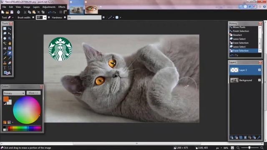Toggle Background layer visibility checkbox
Screen dimensions: 267x150
pyautogui.click(x=259, y=80)
